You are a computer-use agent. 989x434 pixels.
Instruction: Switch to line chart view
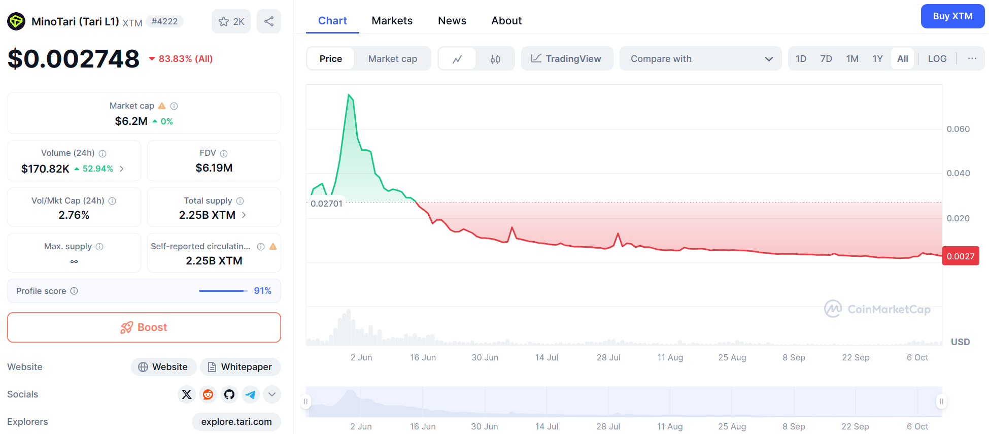457,59
